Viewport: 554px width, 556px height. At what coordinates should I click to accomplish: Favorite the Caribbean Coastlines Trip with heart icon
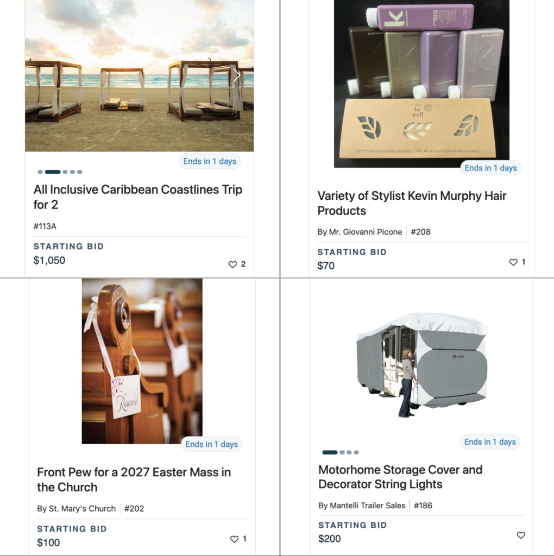pyautogui.click(x=232, y=264)
